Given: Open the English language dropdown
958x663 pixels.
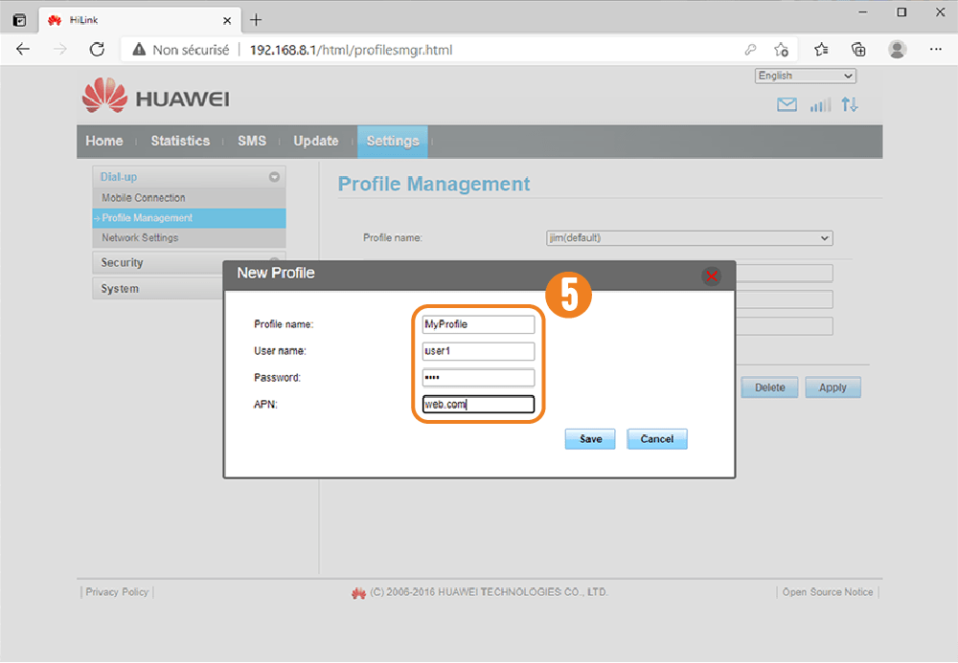Looking at the screenshot, I should point(806,76).
